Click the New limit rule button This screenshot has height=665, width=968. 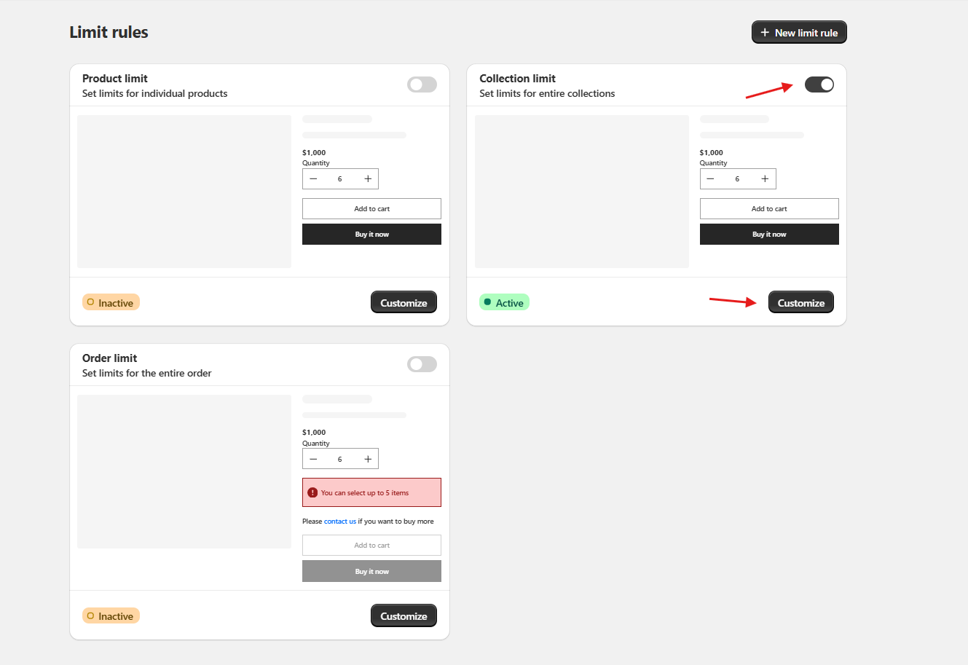(x=799, y=33)
